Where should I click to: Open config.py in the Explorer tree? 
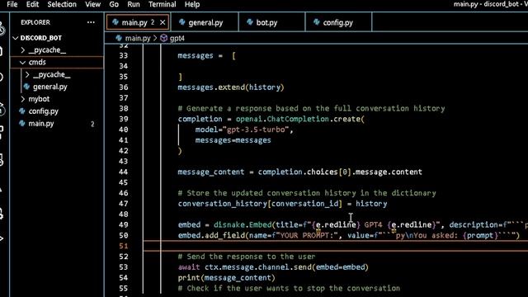(43, 111)
